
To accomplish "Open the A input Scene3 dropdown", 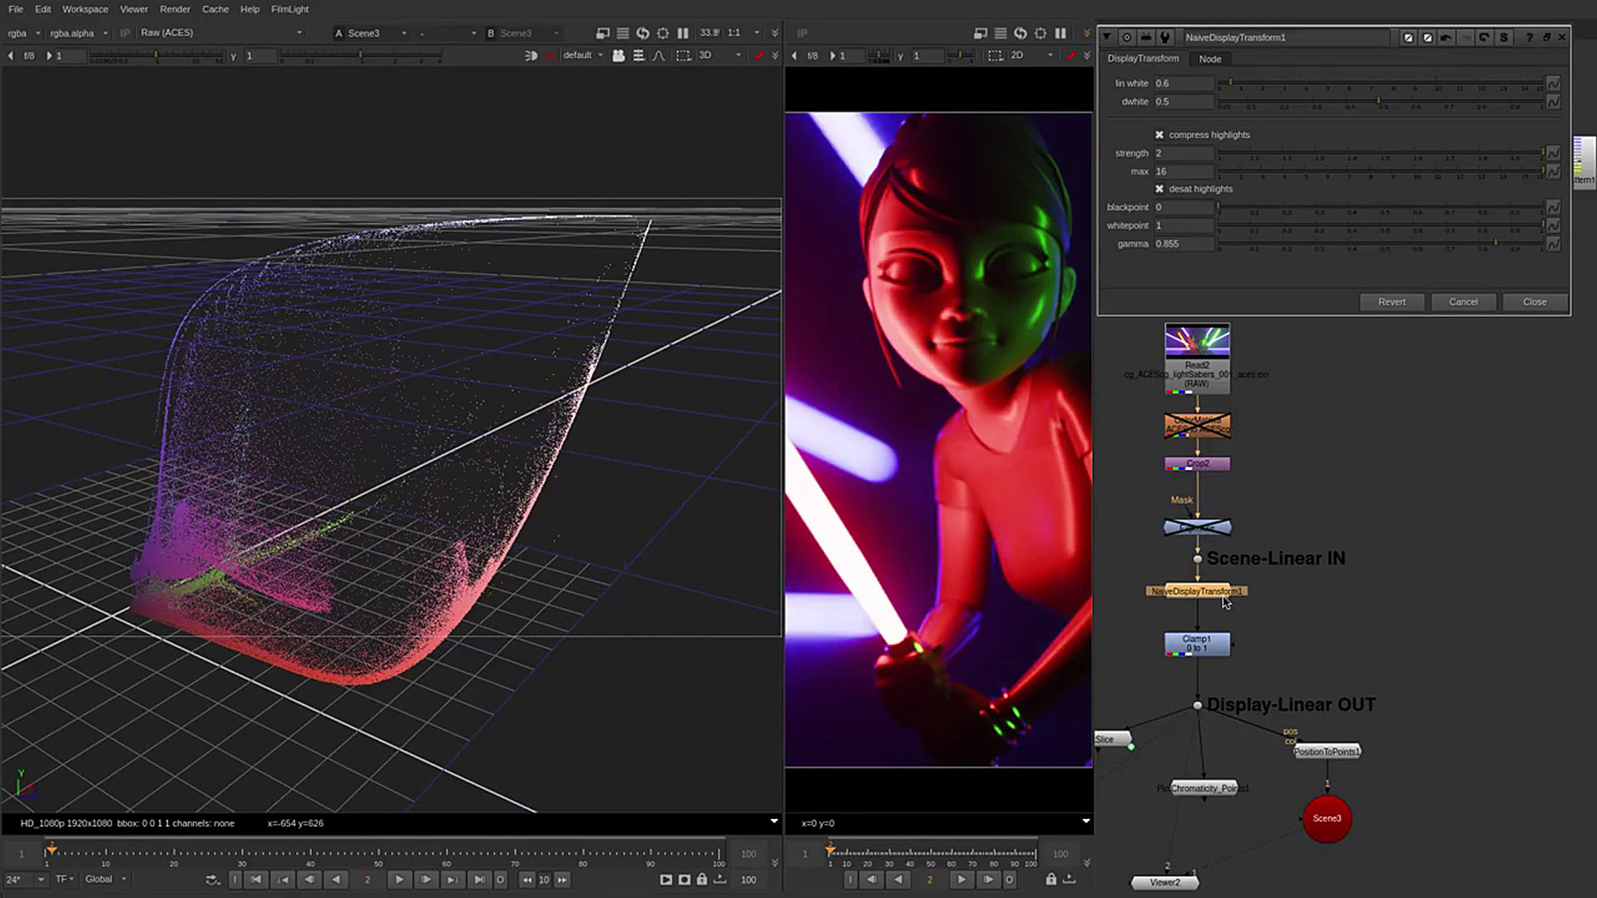I will [370, 33].
